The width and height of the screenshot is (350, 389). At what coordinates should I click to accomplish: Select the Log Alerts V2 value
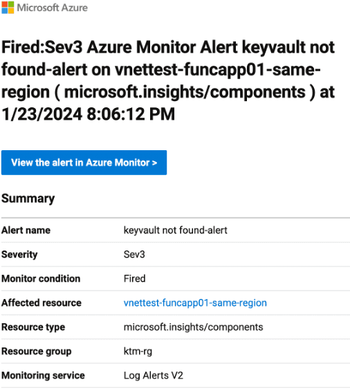click(154, 375)
